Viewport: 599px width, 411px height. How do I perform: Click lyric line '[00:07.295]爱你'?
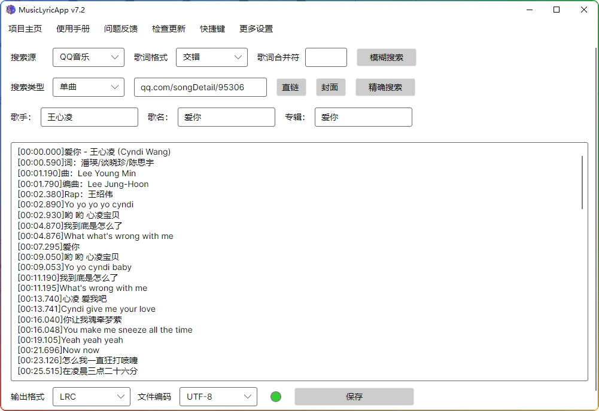[x=49, y=247]
